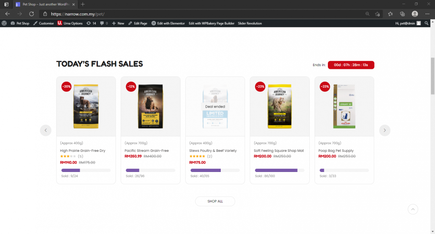Open High Prairie Grain-Free Dry product link

(83, 151)
